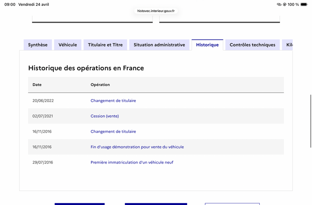Tap the histovec.interieur.gouv.fr address bar
The height and width of the screenshot is (205, 312).
[156, 11]
